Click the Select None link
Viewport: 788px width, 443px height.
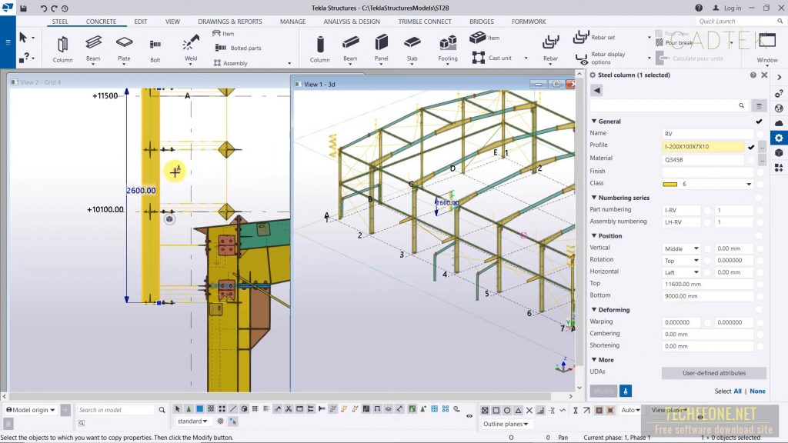(x=757, y=391)
